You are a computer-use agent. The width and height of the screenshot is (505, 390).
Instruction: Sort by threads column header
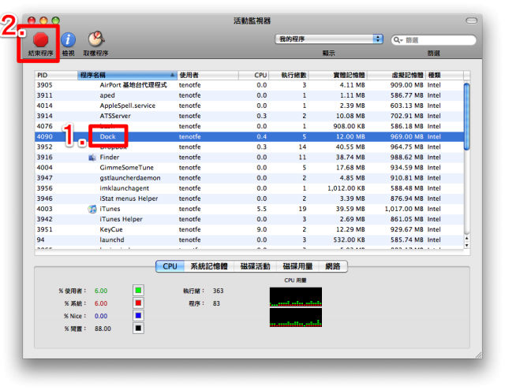point(289,75)
